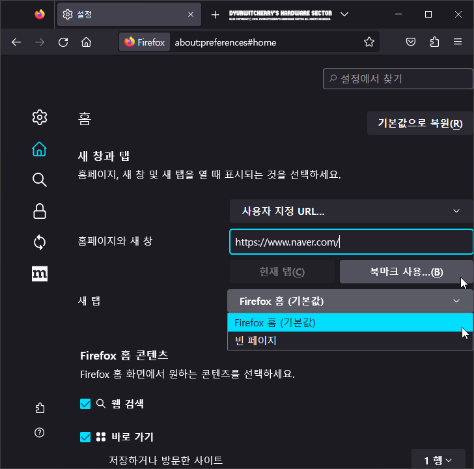Open the 1 행 rows dropdown

tap(438, 461)
